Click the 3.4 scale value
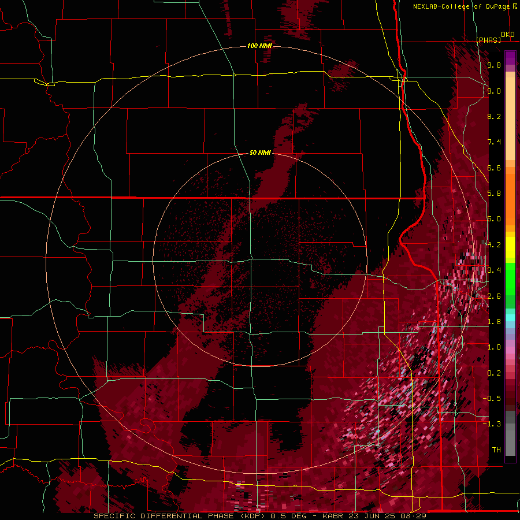Screen dimensions: 520x520 (x=494, y=270)
